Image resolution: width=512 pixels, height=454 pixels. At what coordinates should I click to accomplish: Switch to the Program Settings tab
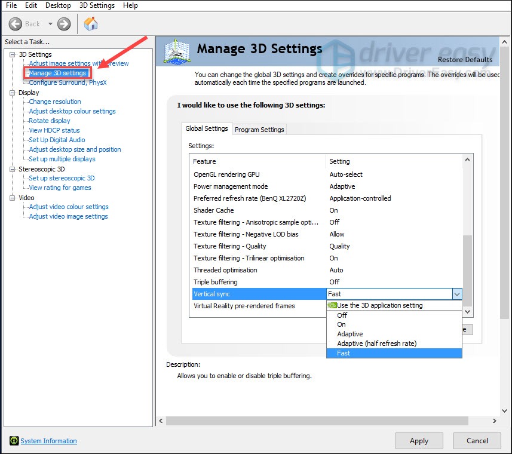(260, 129)
